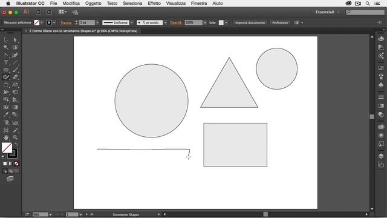The height and width of the screenshot is (218, 387).
Task: Select the Type (T) tool
Action: point(6,62)
